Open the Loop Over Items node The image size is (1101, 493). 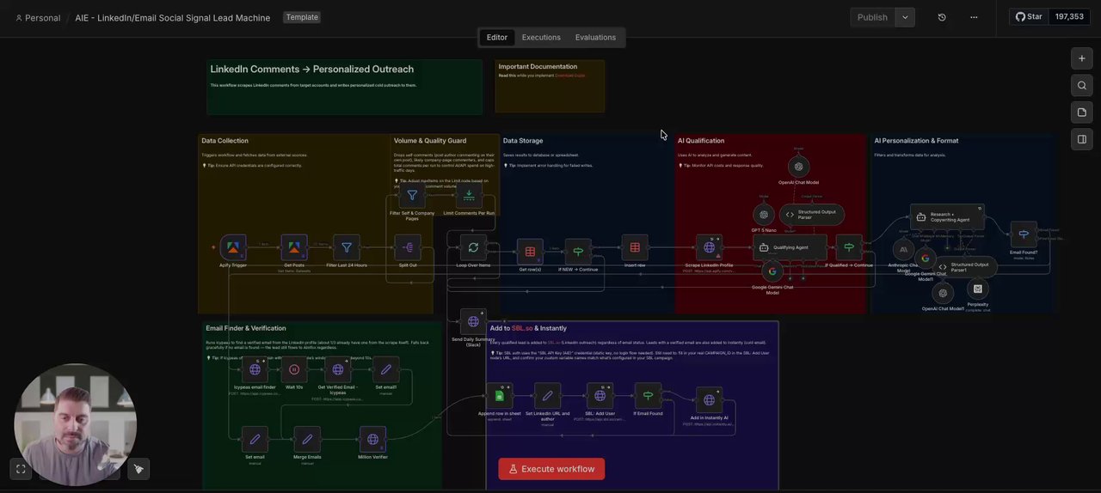[x=473, y=247]
